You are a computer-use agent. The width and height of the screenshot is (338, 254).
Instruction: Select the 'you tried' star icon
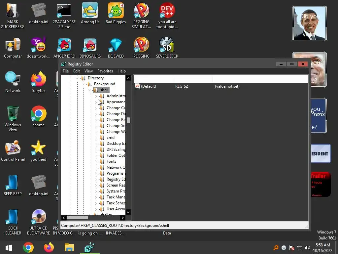click(x=38, y=151)
